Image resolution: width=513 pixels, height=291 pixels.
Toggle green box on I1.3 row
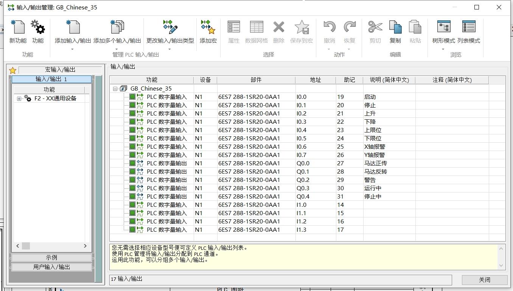[x=132, y=229]
